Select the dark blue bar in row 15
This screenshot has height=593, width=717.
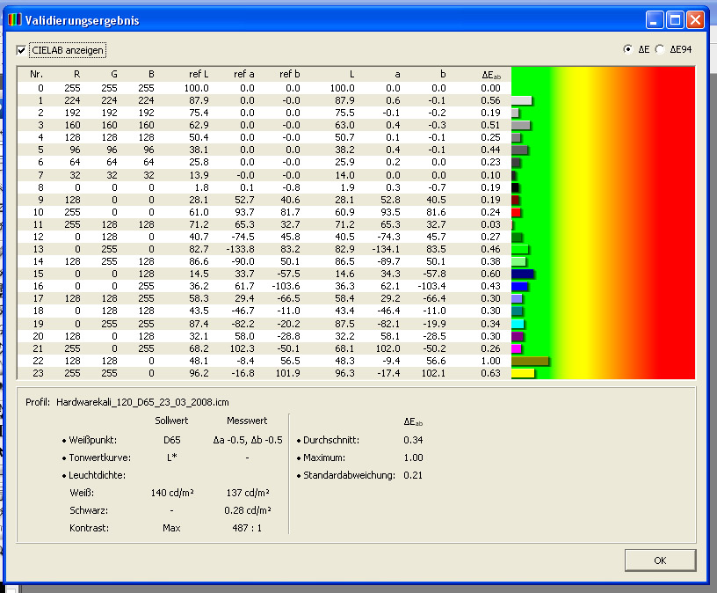[x=523, y=275]
